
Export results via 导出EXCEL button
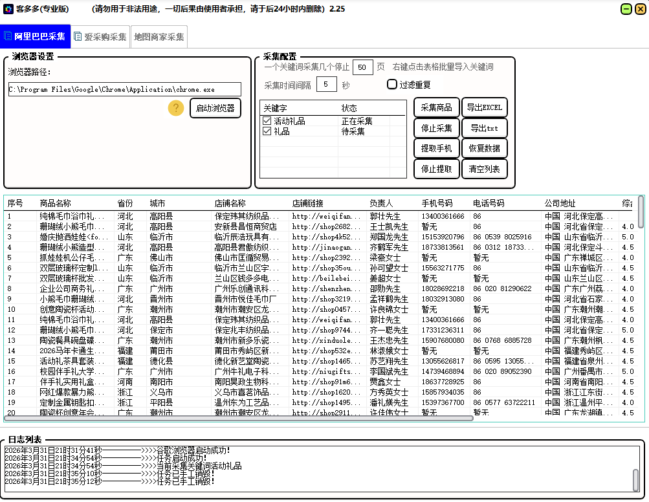484,107
